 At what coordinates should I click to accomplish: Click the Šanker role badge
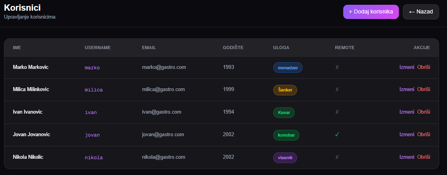point(285,90)
